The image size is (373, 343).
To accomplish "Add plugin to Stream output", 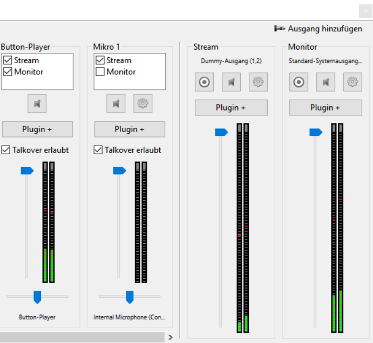I will pyautogui.click(x=231, y=108).
